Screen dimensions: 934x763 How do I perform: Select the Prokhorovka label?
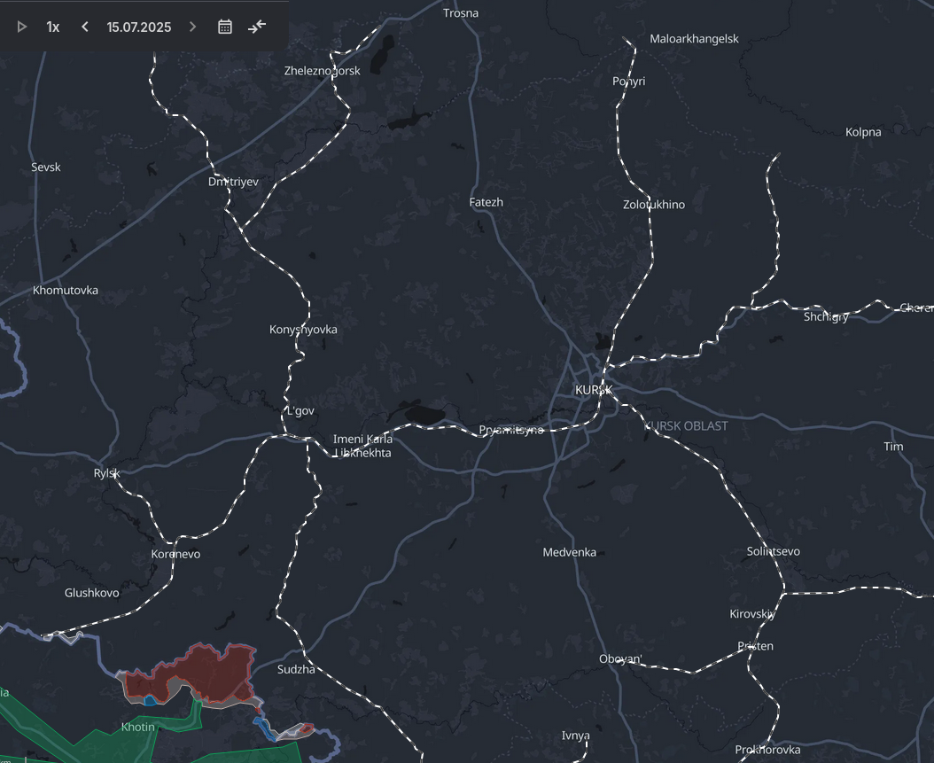click(767, 750)
